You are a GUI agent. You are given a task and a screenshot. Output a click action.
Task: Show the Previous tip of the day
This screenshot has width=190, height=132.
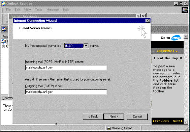(x=161, y=121)
